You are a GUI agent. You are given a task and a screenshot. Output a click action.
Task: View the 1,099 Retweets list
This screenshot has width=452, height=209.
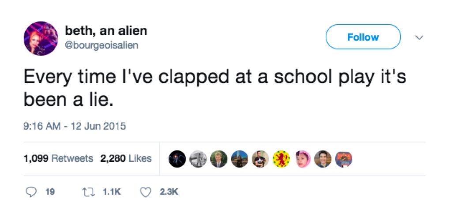58,158
